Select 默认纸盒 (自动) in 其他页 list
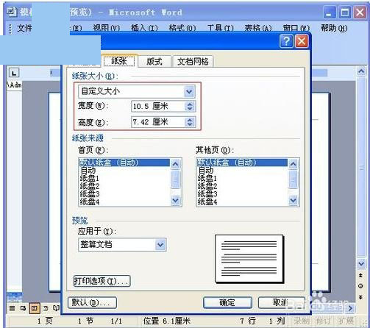The height and width of the screenshot is (328, 370). point(242,163)
